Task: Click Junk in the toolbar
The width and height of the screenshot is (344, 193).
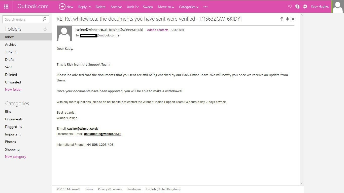Action: coord(130,7)
